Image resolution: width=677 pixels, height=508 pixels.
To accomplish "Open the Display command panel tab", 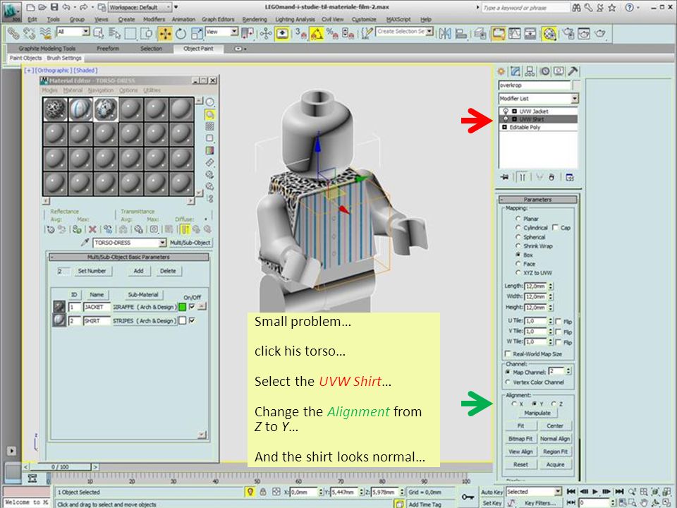I will pyautogui.click(x=559, y=72).
